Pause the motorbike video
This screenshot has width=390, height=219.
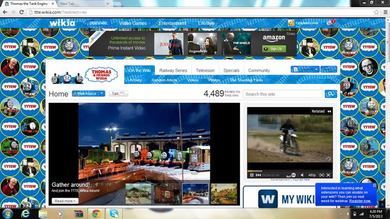[252, 175]
